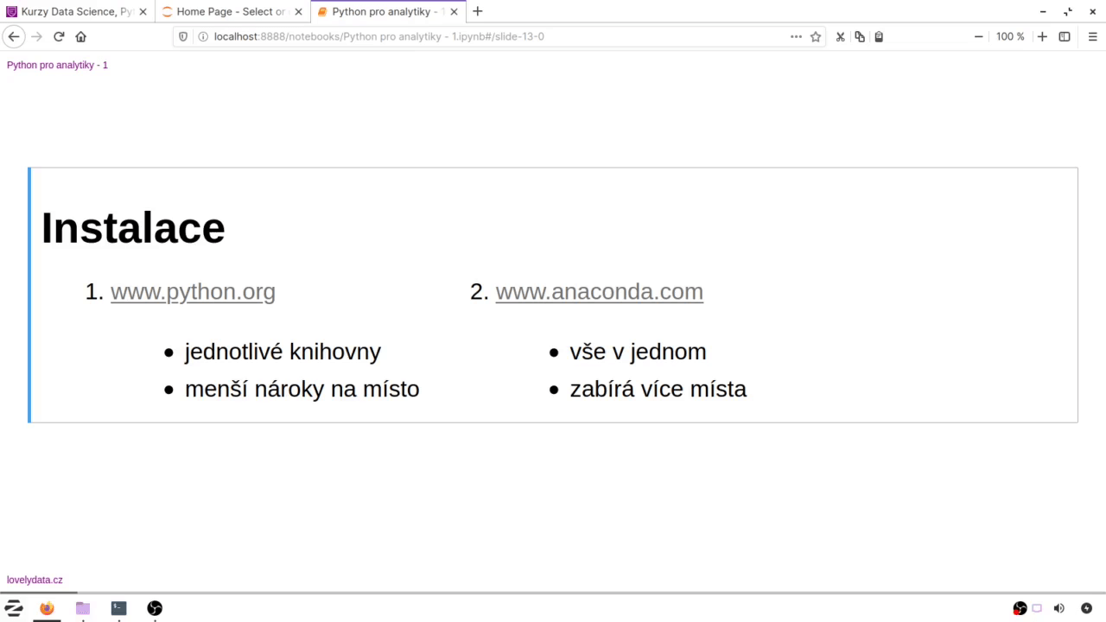This screenshot has width=1106, height=622.
Task: Select the Python pro analytiky tab
Action: (388, 12)
